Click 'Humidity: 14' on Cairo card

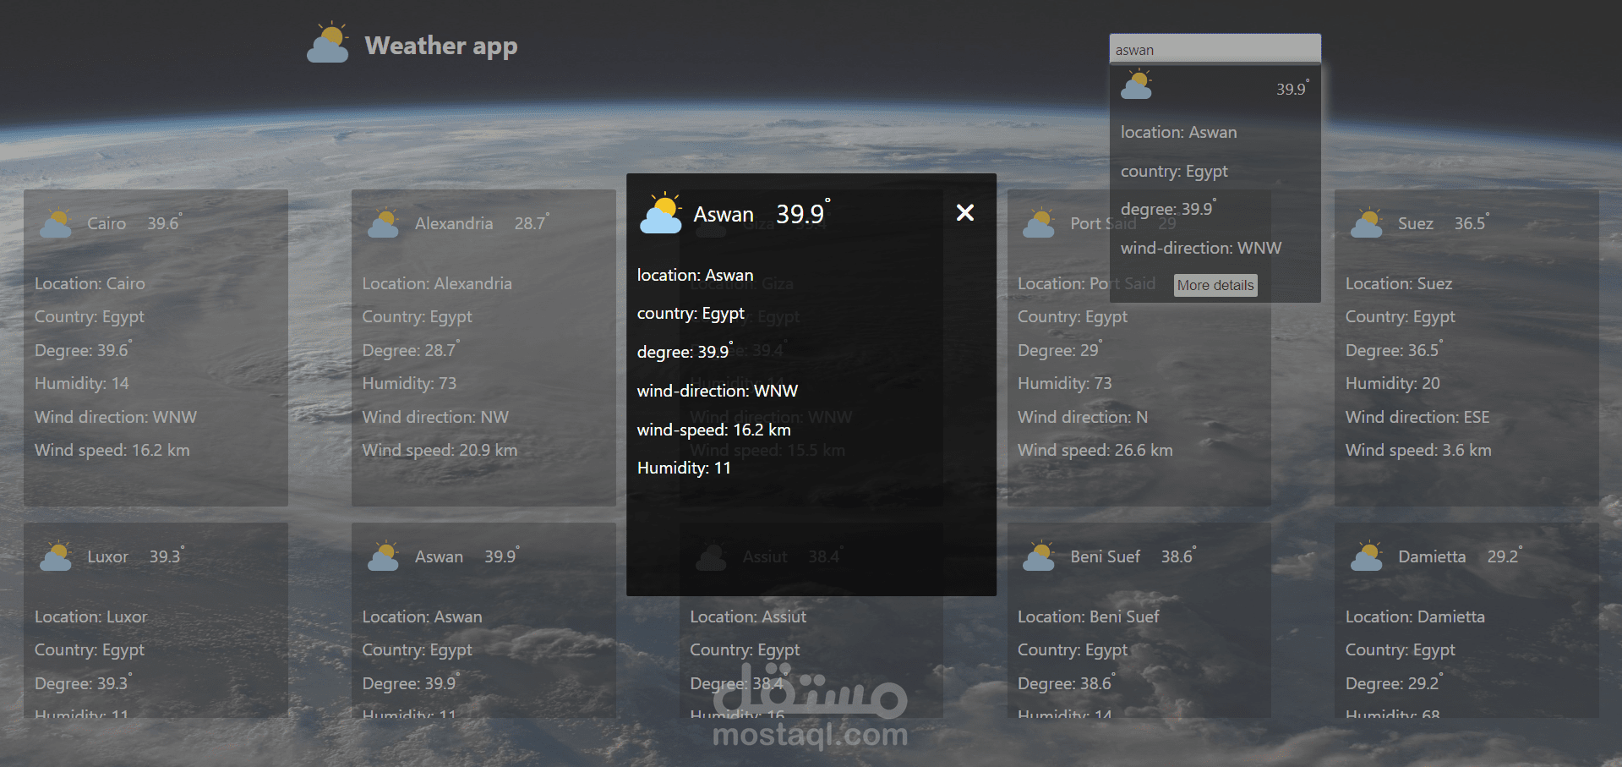pyautogui.click(x=82, y=383)
